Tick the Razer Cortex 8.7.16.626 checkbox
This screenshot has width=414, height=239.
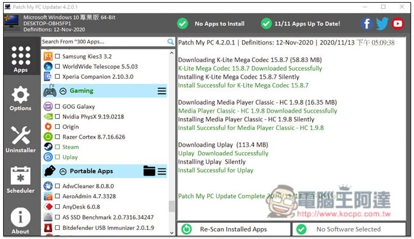tap(57, 137)
